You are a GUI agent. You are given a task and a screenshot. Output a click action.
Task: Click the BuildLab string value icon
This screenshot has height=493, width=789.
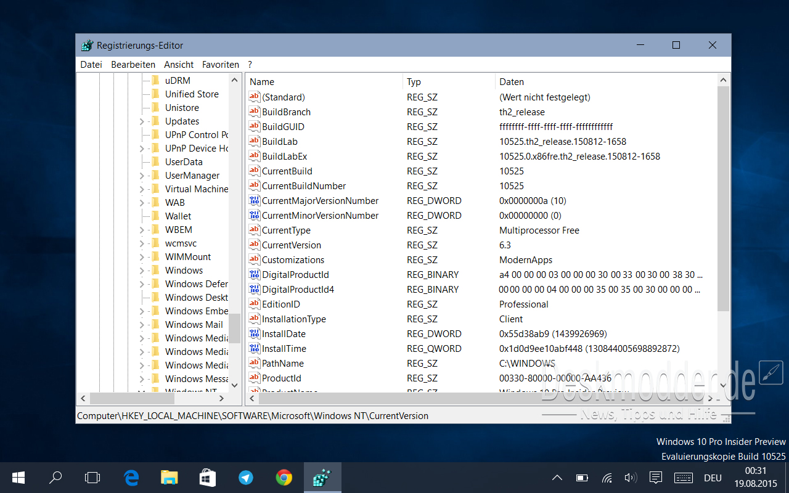coord(255,141)
